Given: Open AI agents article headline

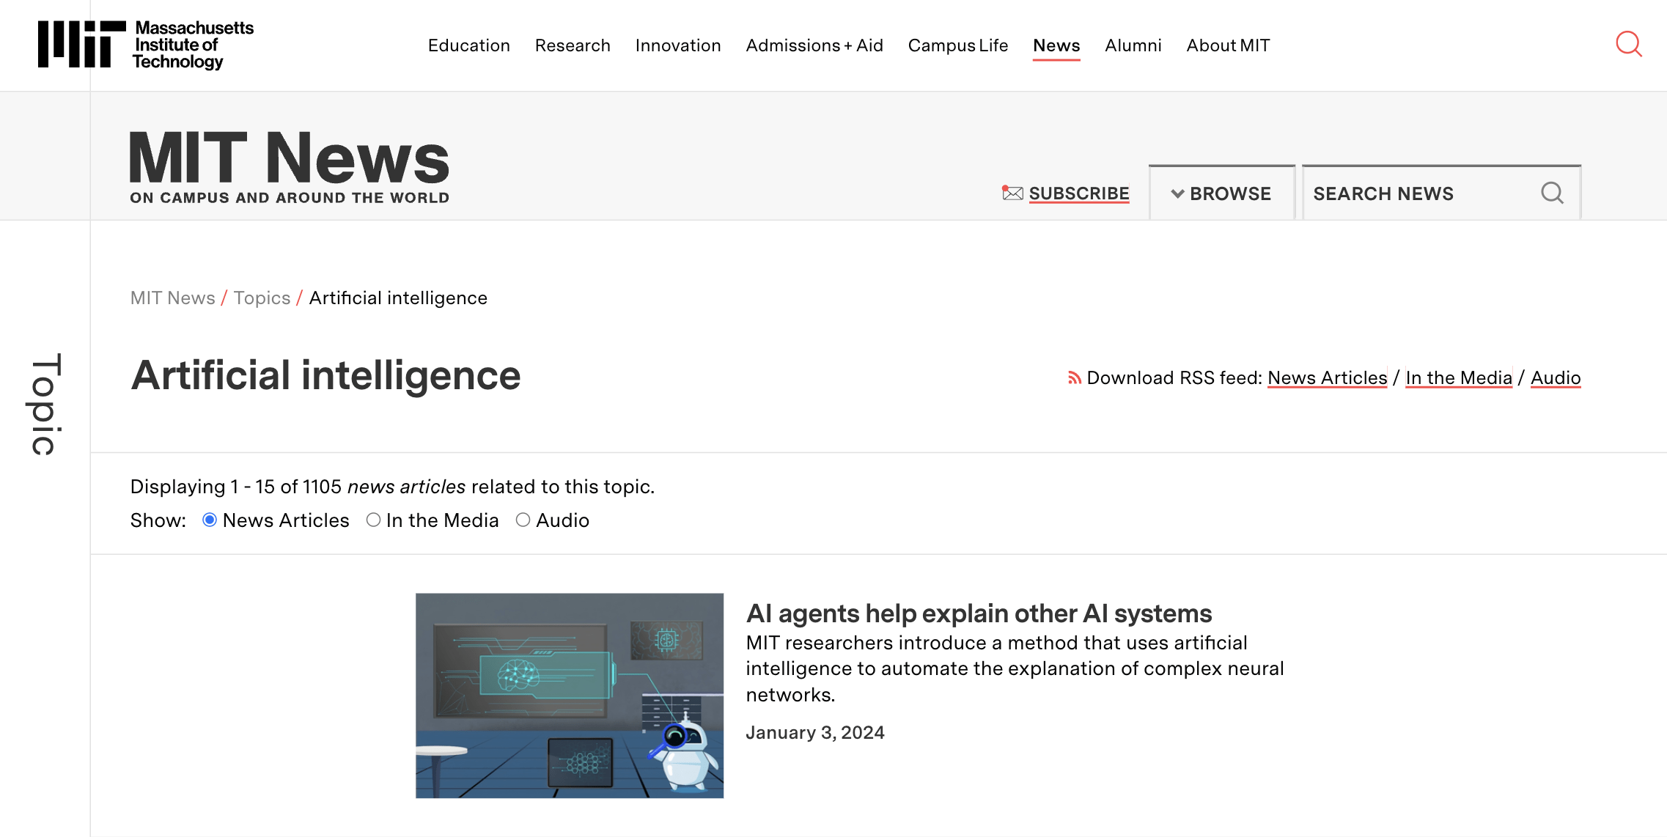Looking at the screenshot, I should [978, 613].
